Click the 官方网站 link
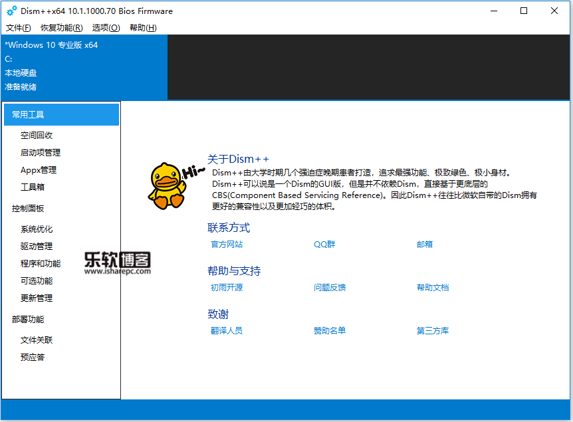Image resolution: width=573 pixels, height=422 pixels. point(227,245)
